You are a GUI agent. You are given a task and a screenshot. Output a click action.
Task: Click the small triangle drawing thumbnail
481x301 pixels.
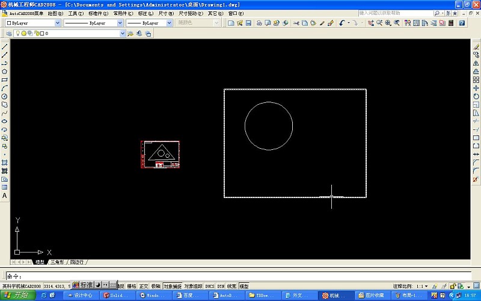(160, 155)
